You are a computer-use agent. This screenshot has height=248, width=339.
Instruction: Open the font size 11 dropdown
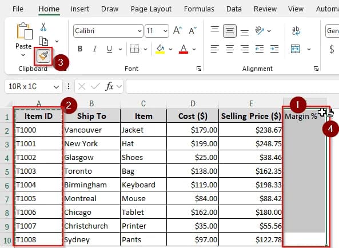(x=165, y=31)
